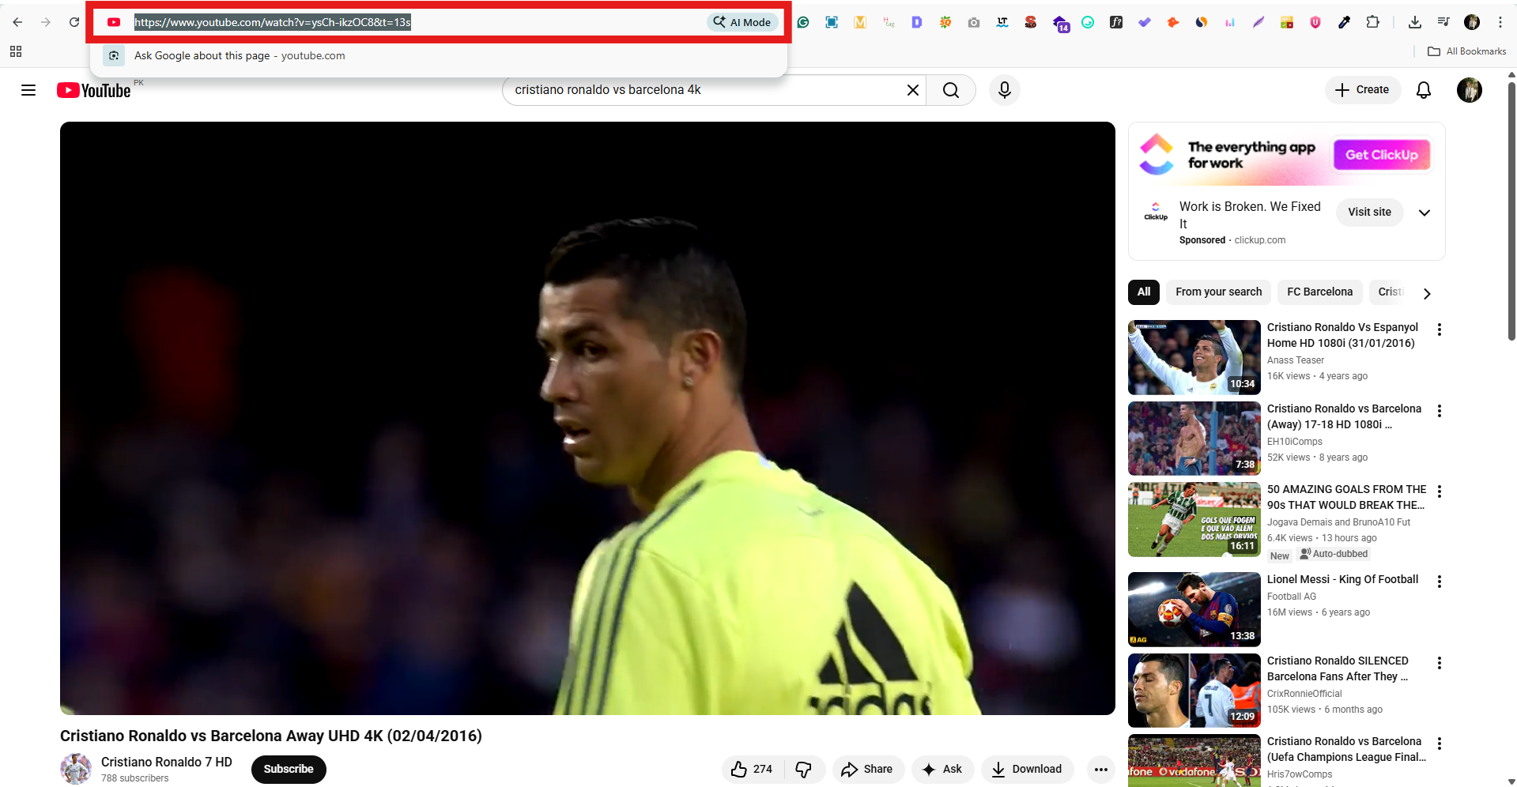The image size is (1517, 787).
Task: Open the guide hamburger menu
Action: [x=28, y=90]
